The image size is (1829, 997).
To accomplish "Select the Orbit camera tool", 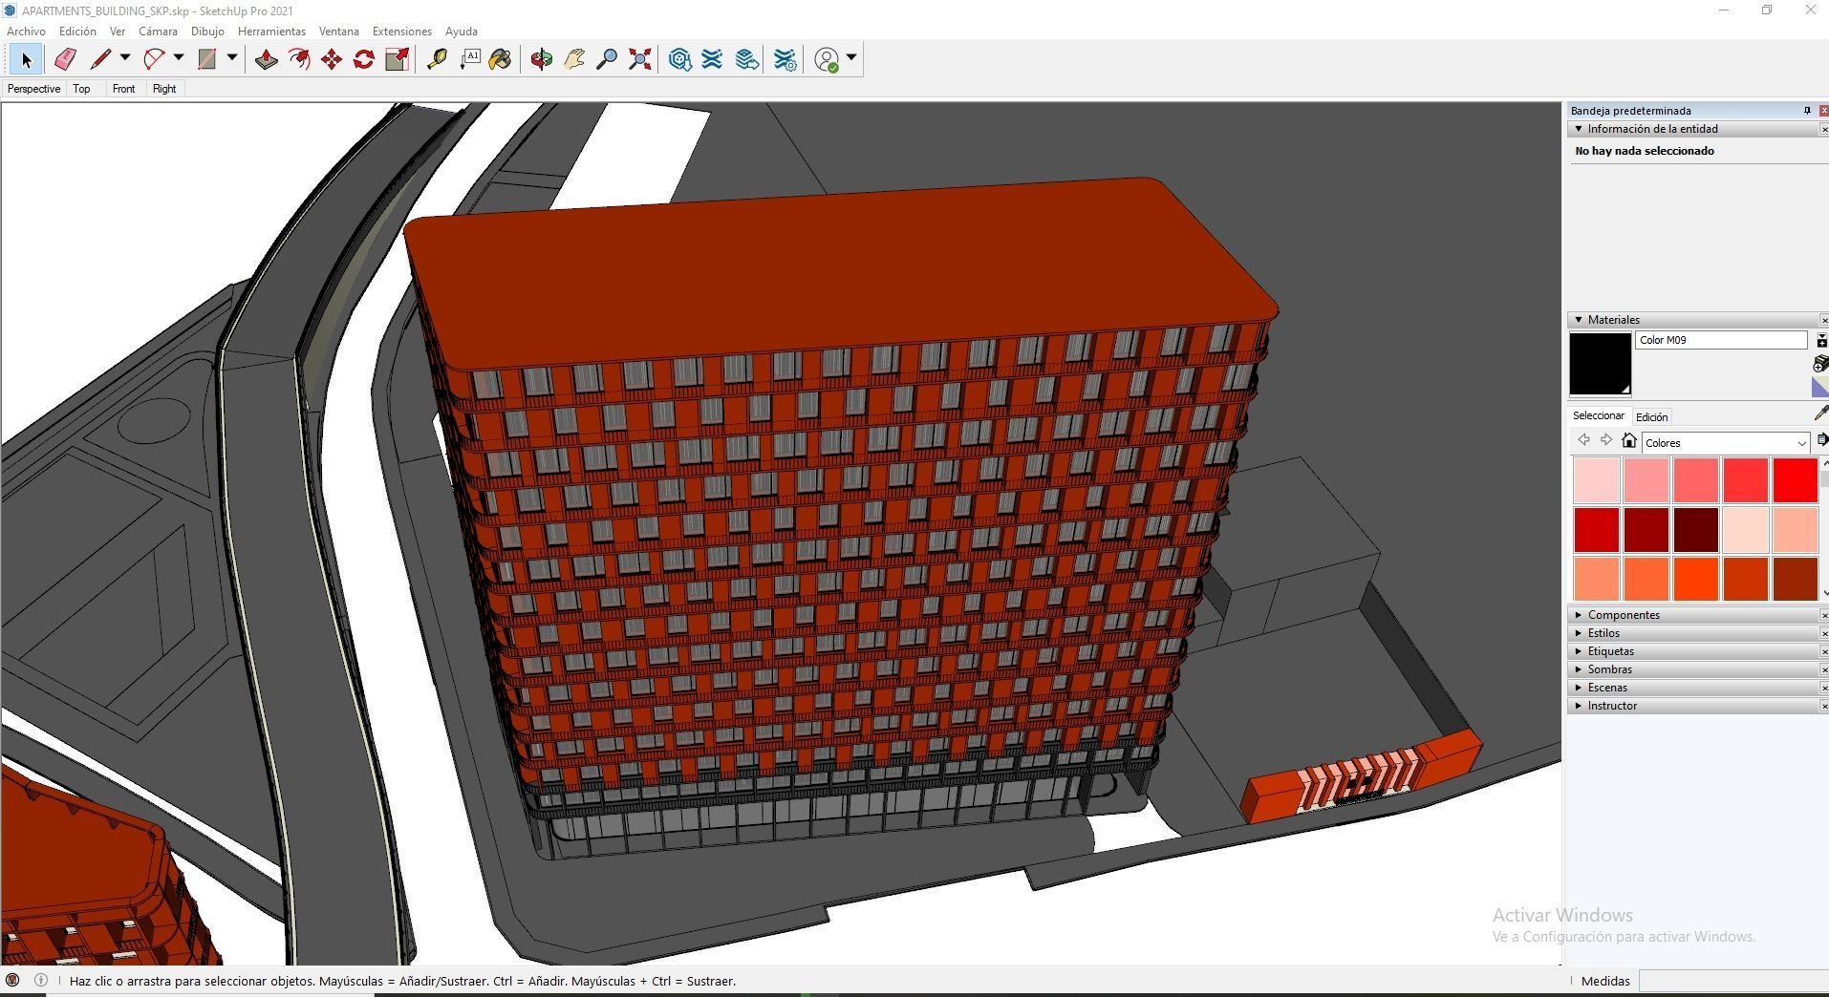I will click(542, 59).
